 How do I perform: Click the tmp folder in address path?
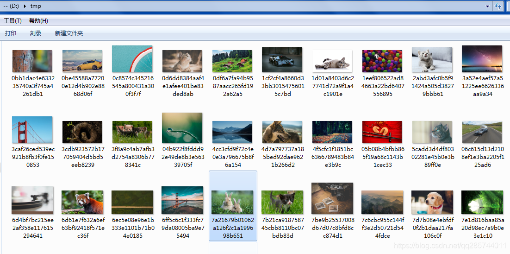[x=37, y=6]
